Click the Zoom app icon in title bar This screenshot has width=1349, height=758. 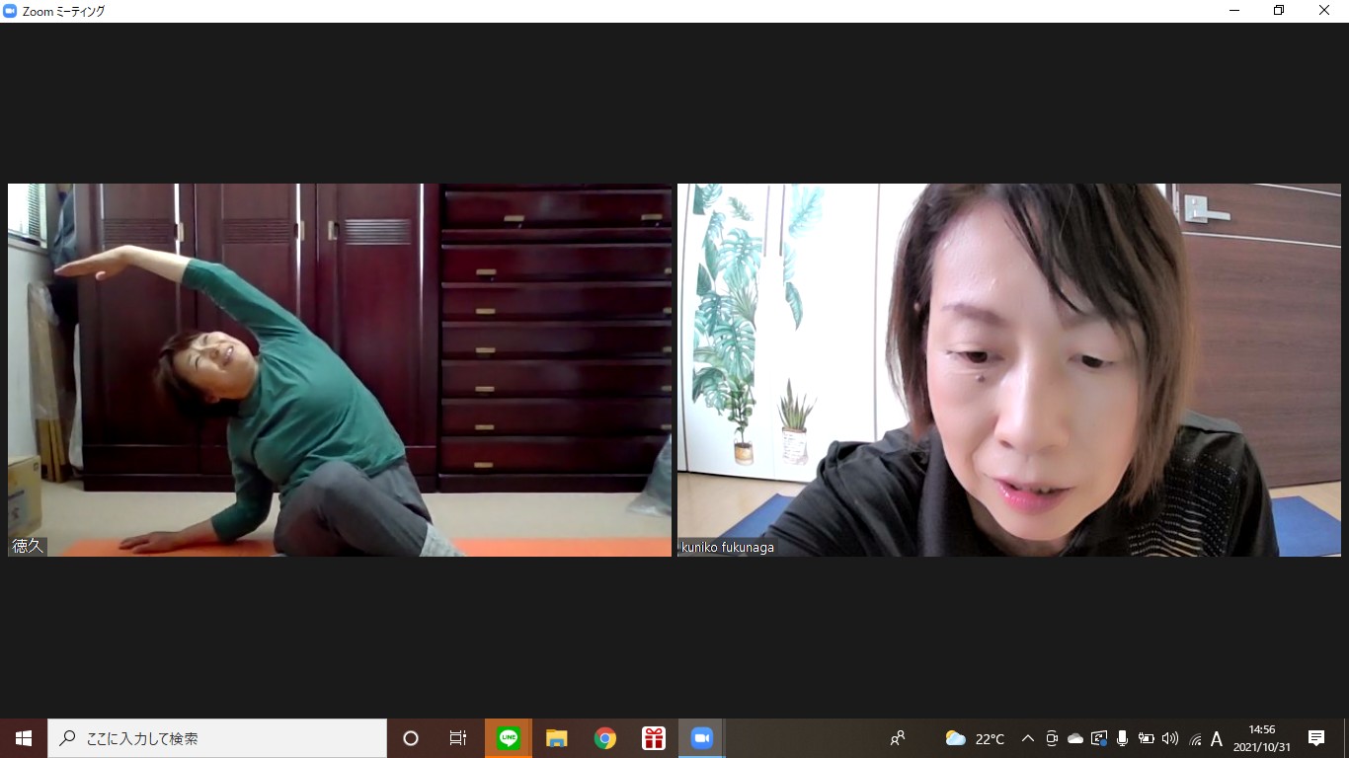[x=10, y=11]
